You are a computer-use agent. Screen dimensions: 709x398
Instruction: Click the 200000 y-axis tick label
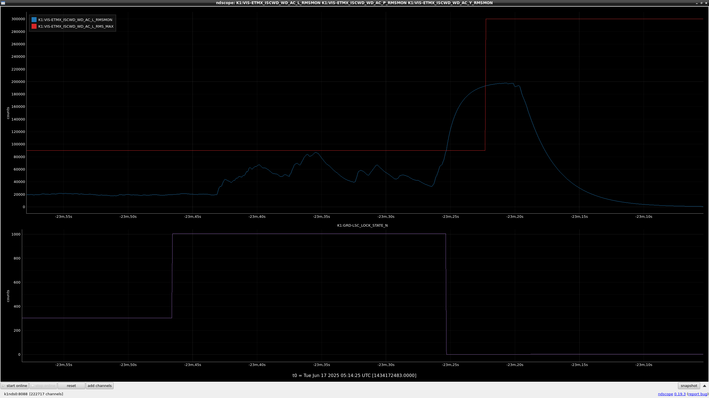pyautogui.click(x=18, y=82)
